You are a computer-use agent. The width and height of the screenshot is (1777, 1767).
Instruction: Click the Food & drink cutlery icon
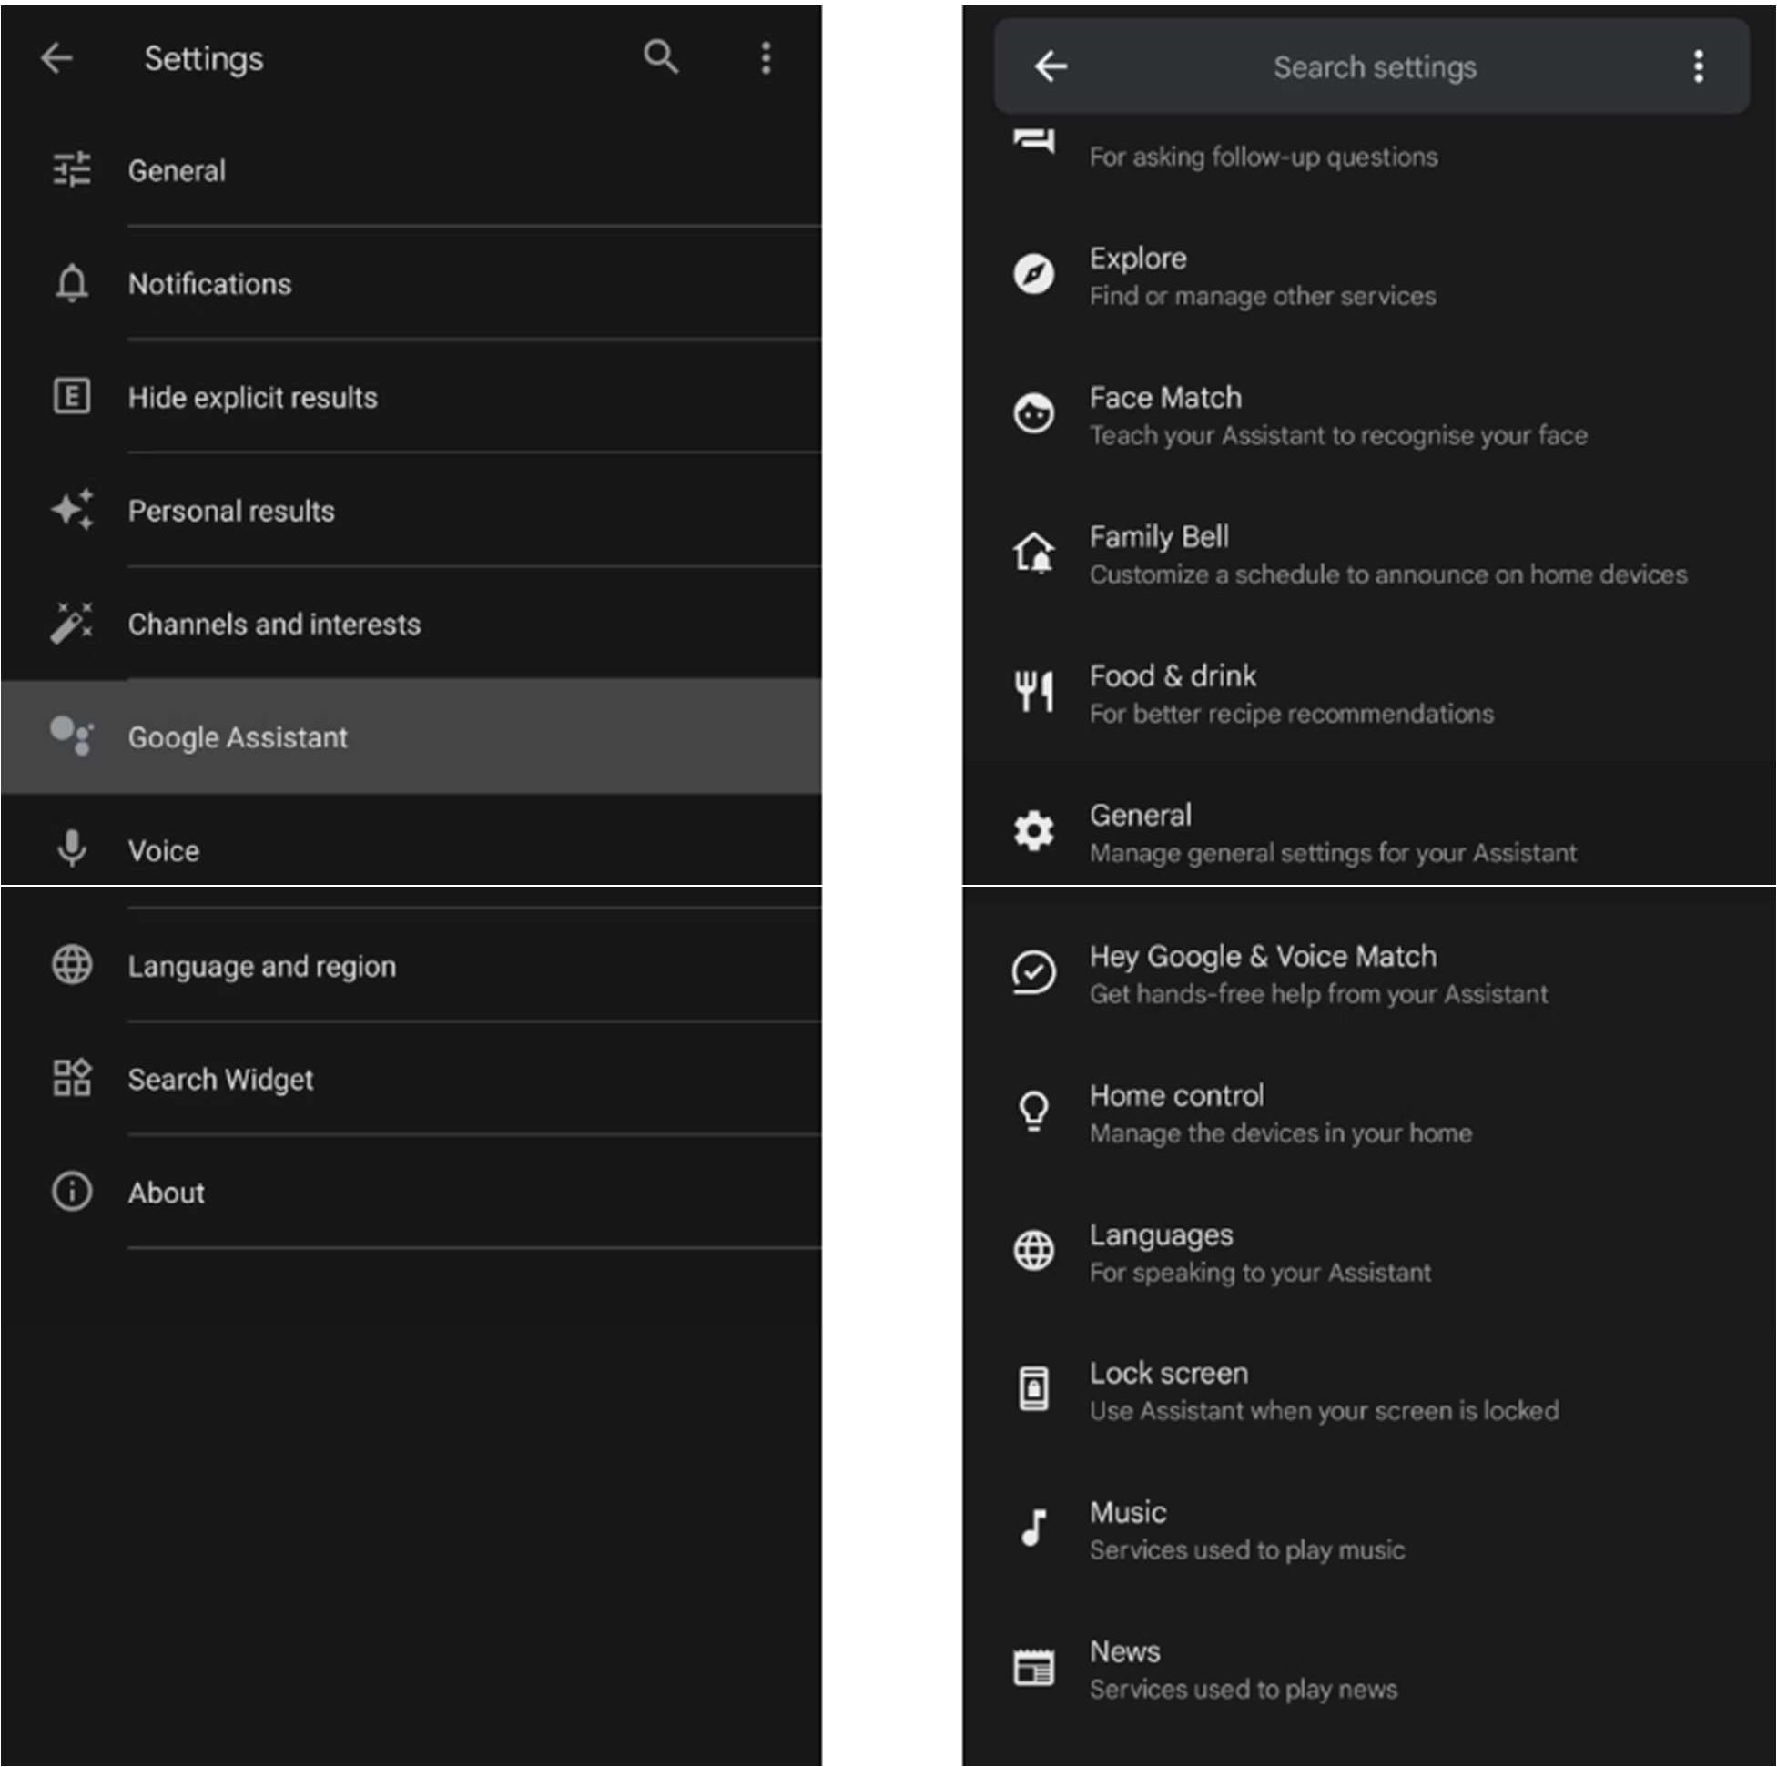[x=1034, y=692]
